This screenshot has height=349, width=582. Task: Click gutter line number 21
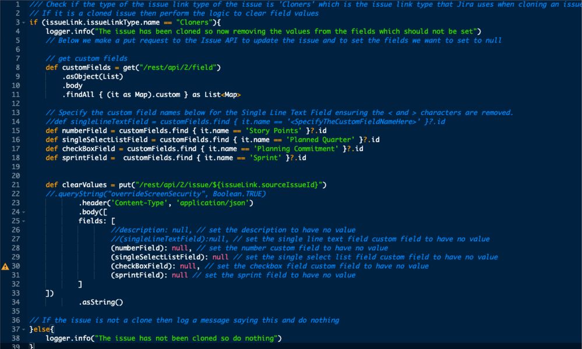point(16,185)
